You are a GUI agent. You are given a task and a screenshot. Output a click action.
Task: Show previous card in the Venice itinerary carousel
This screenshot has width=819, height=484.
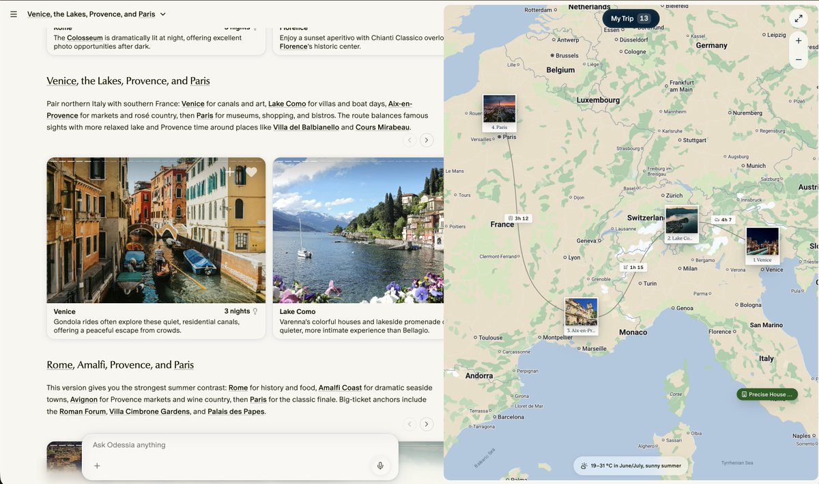(x=409, y=140)
